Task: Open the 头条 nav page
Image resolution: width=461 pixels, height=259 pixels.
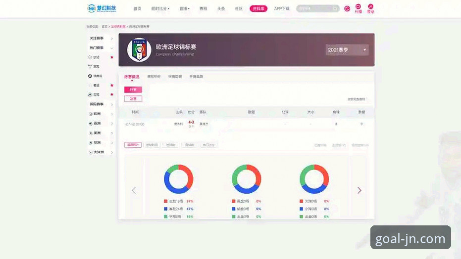Action: click(221, 9)
